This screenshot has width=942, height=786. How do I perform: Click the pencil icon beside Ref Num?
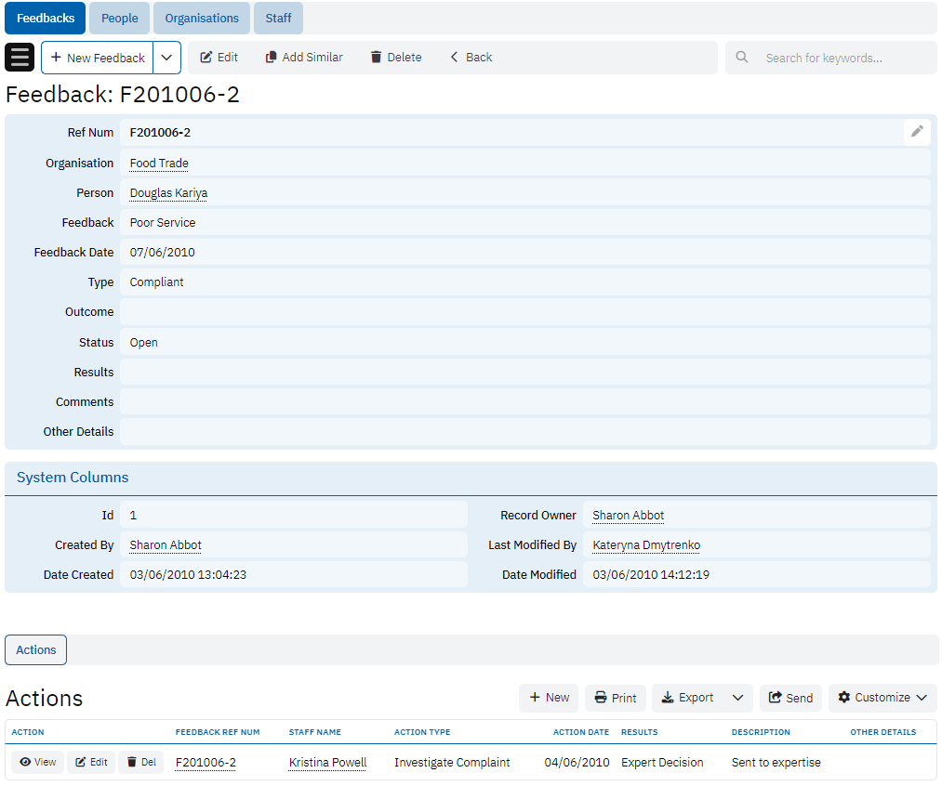point(917,132)
